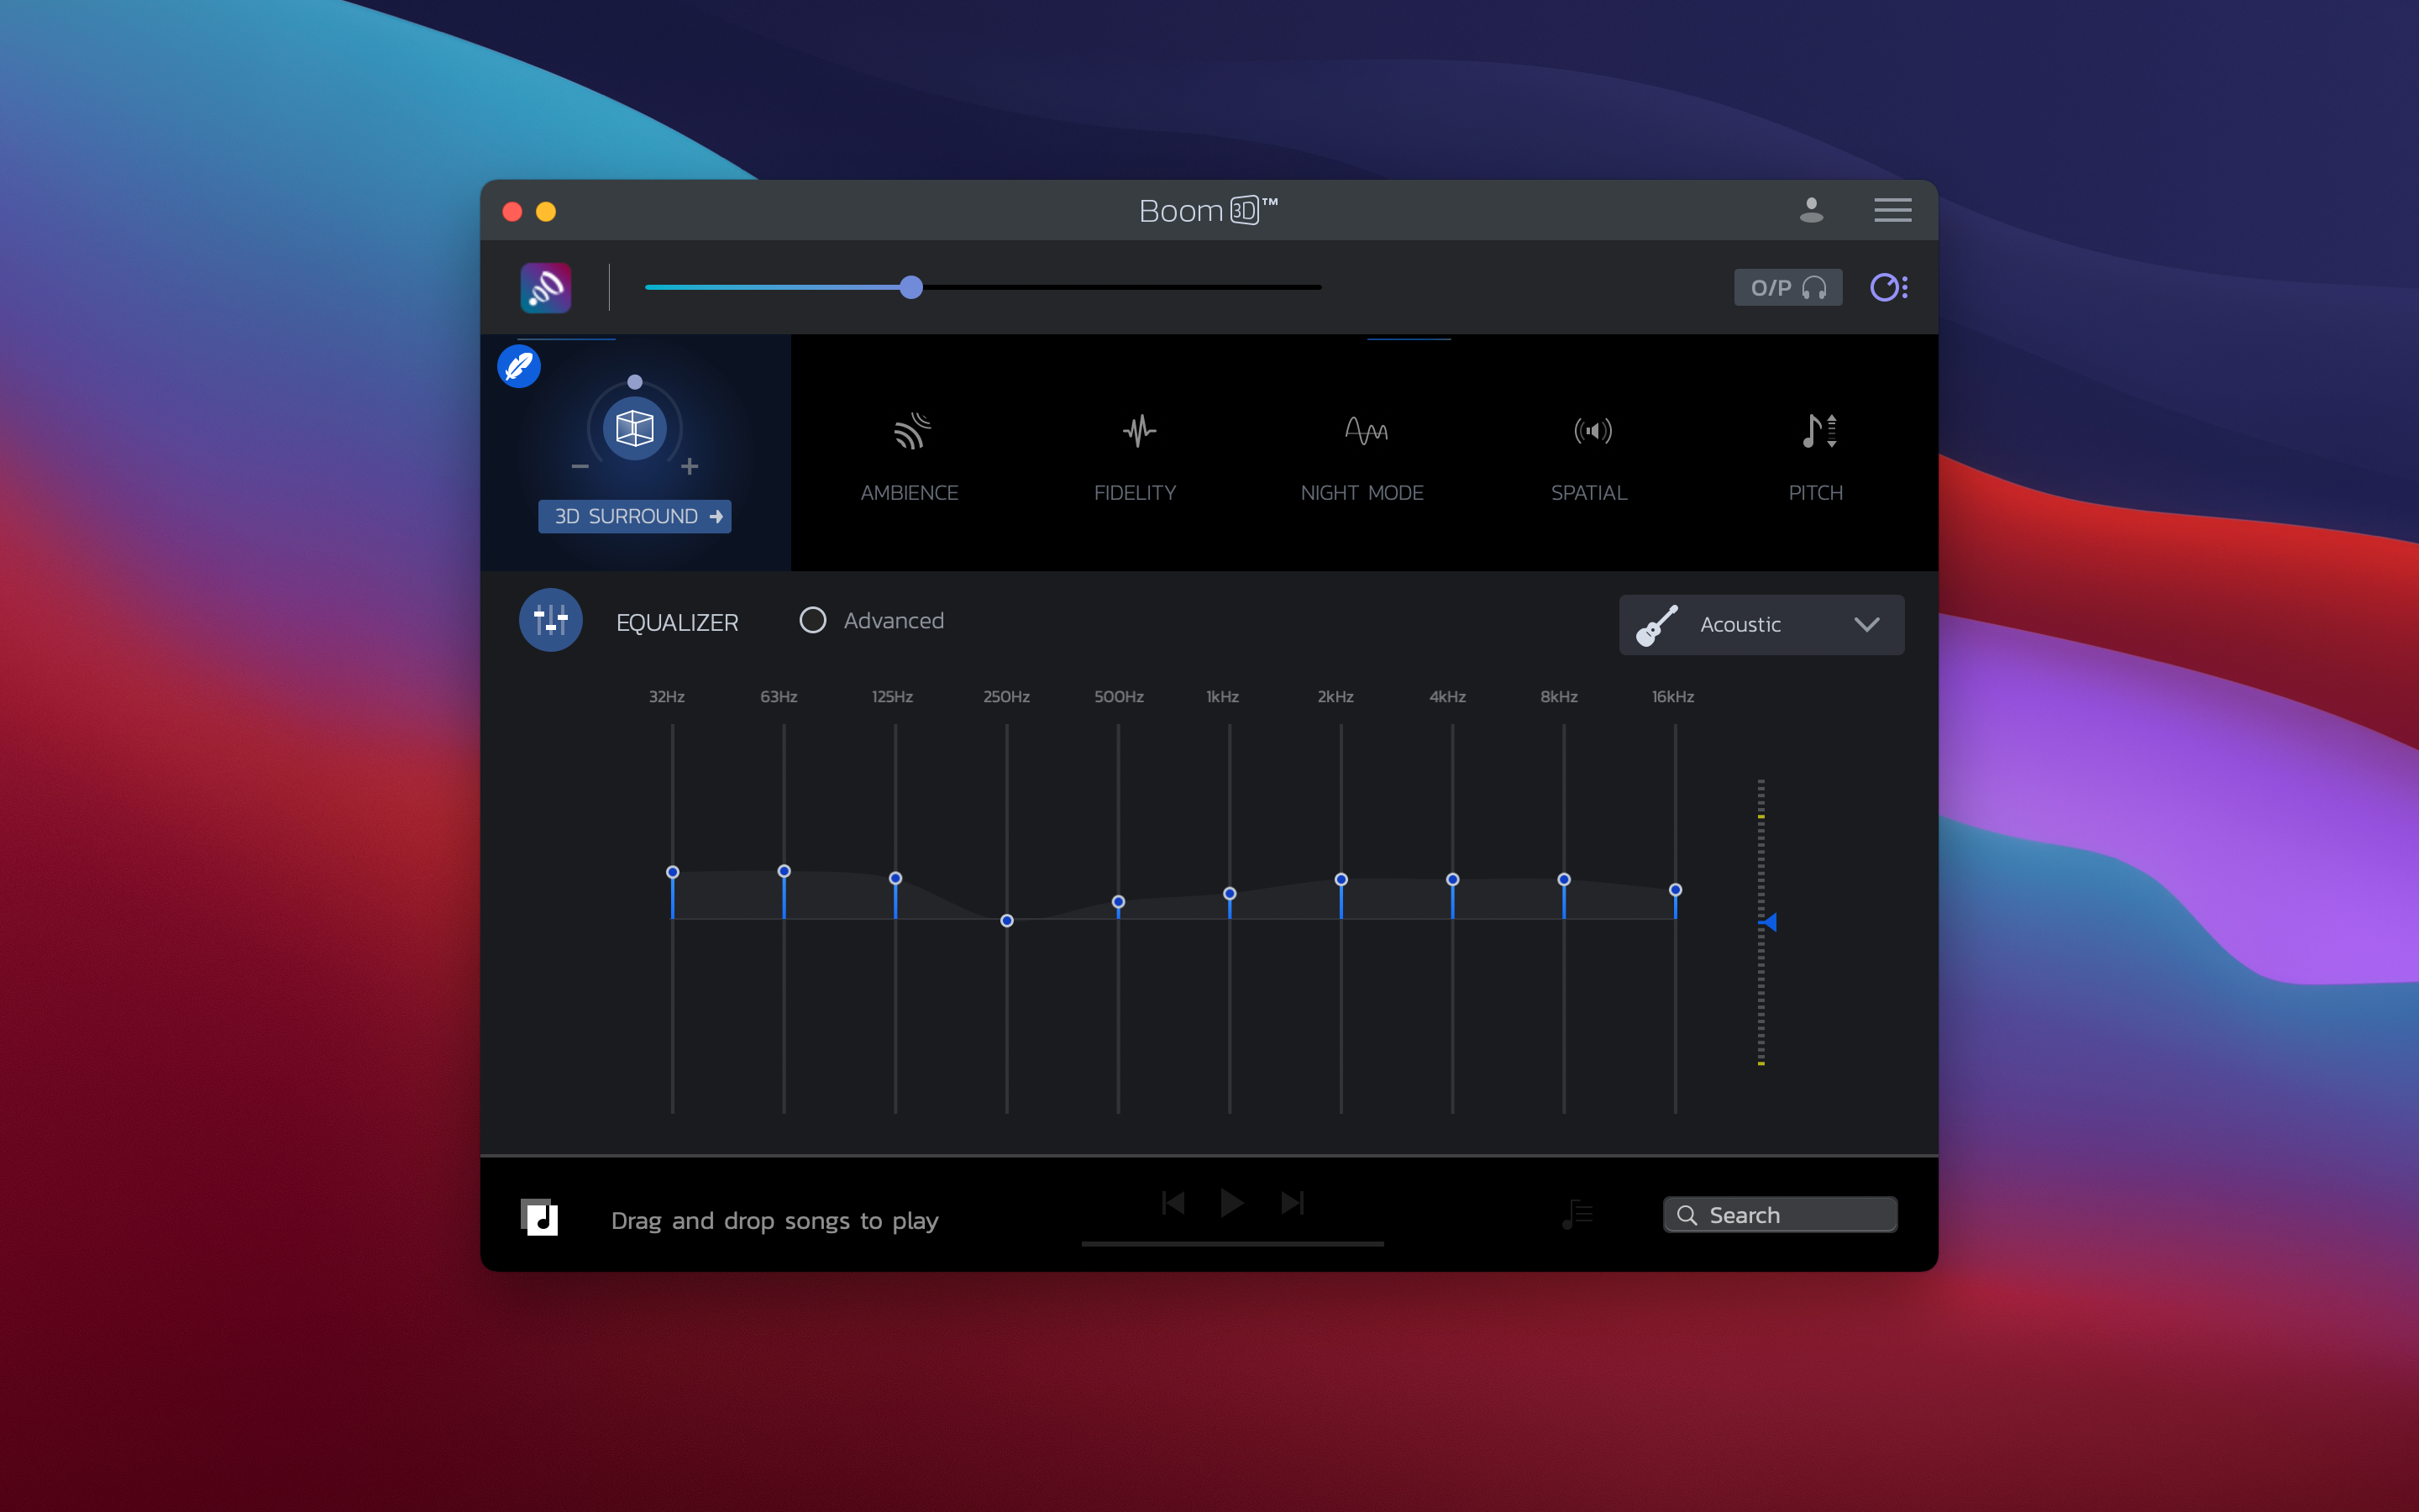The width and height of the screenshot is (2419, 1512).
Task: Close the Boom 3D window
Action: tap(513, 211)
